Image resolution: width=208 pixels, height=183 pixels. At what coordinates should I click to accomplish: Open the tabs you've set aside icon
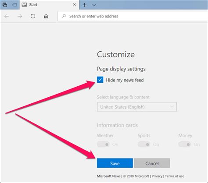[5, 5]
